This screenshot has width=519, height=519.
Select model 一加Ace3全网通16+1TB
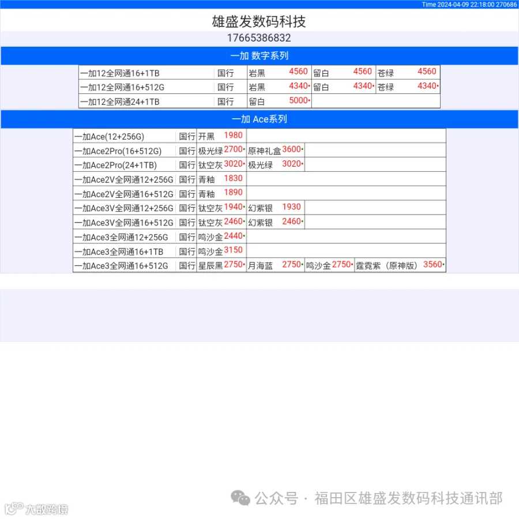pyautogui.click(x=119, y=252)
